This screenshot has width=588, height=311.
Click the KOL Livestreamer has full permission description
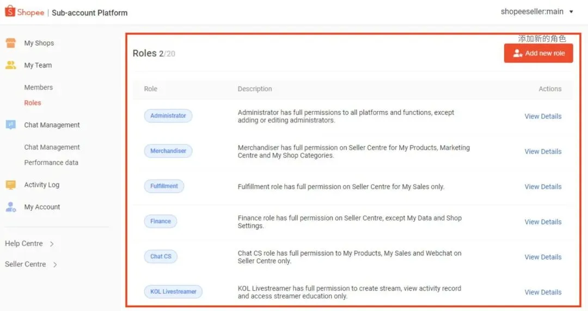click(x=350, y=293)
